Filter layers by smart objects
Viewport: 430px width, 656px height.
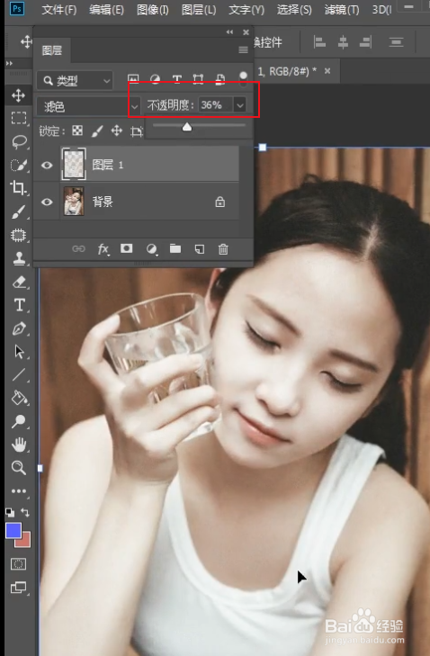pos(220,79)
